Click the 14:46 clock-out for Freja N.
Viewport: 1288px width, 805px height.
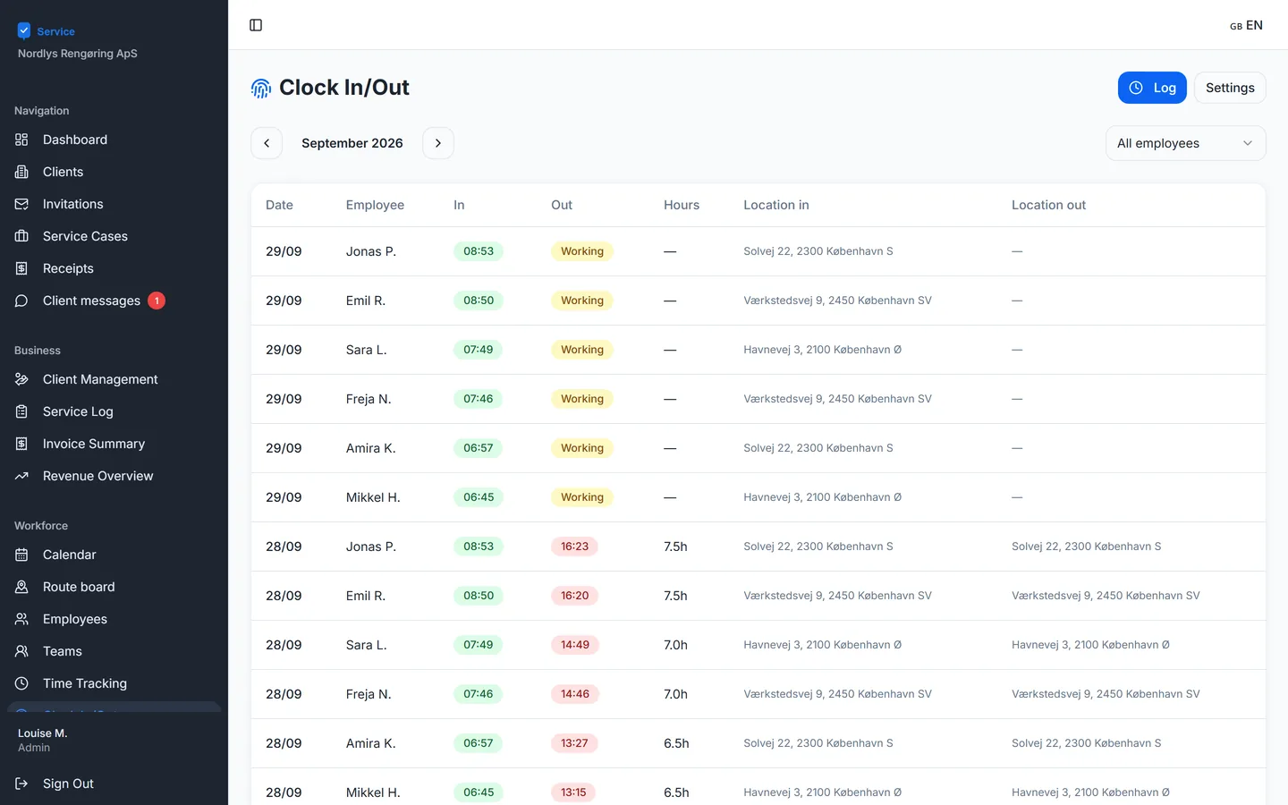(574, 694)
